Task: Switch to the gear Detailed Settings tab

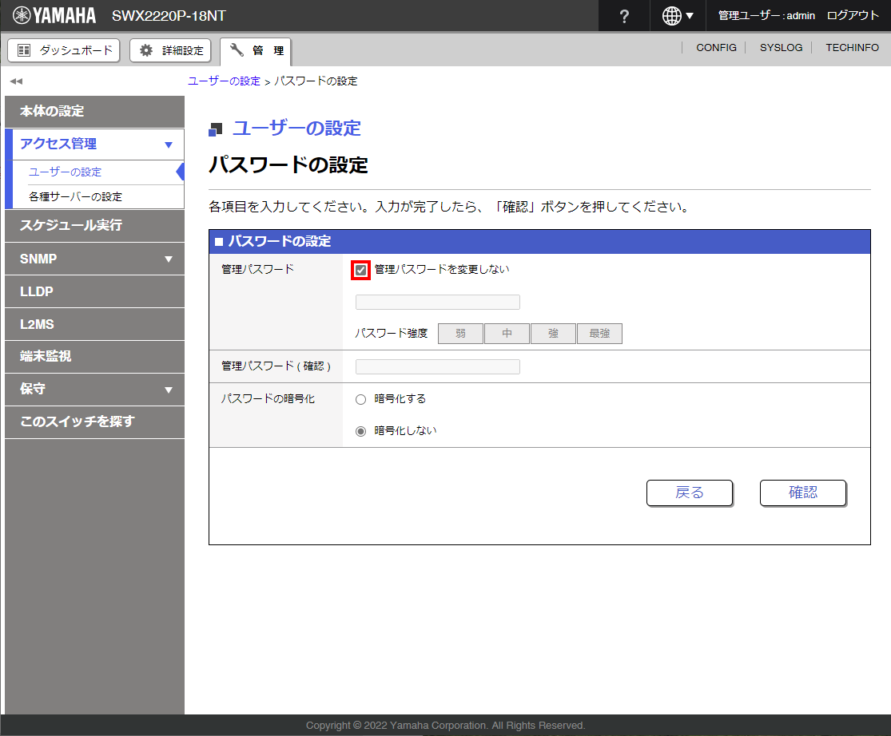Action: click(171, 50)
